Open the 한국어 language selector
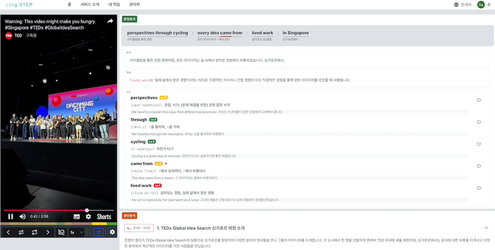The width and height of the screenshot is (495, 250). tap(463, 5)
